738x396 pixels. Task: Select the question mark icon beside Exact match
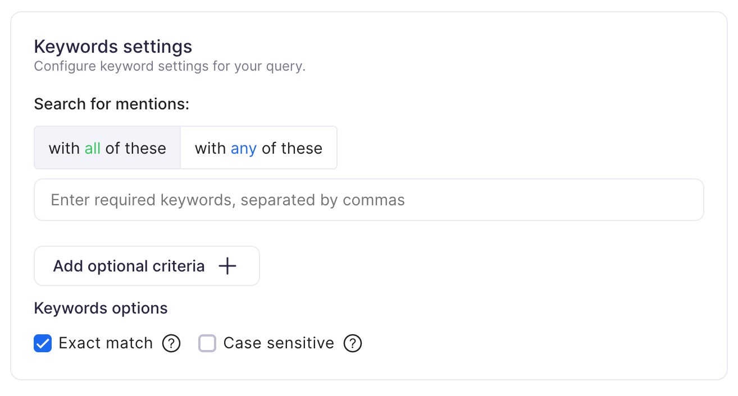(171, 343)
